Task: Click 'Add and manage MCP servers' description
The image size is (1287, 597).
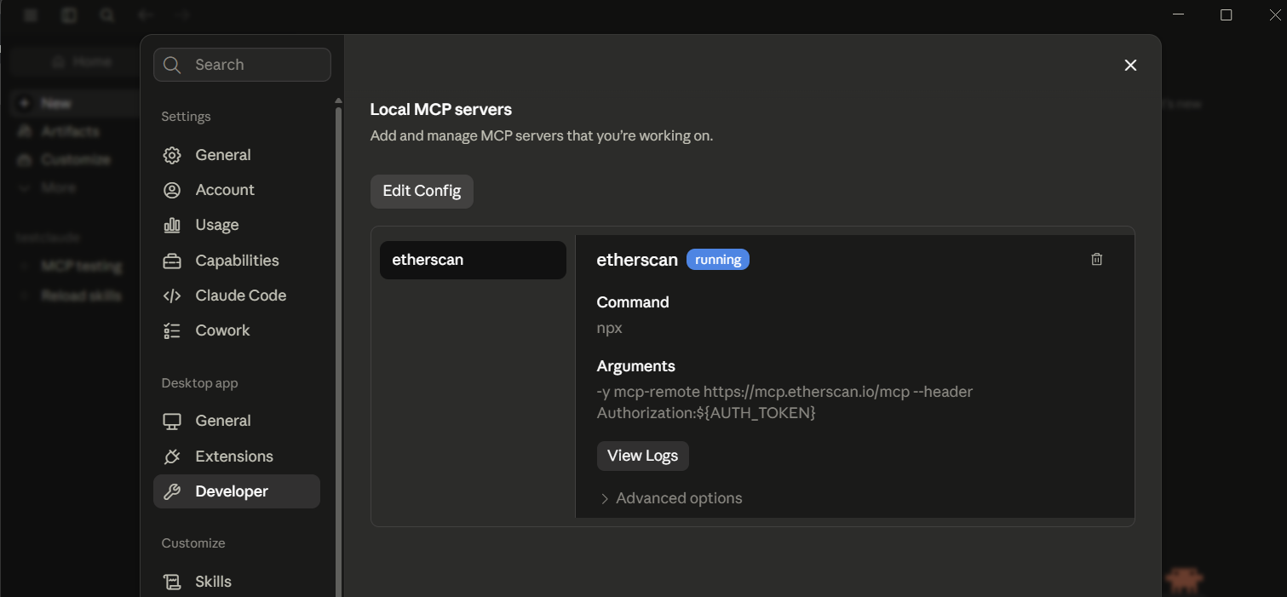Action: pyautogui.click(x=541, y=135)
